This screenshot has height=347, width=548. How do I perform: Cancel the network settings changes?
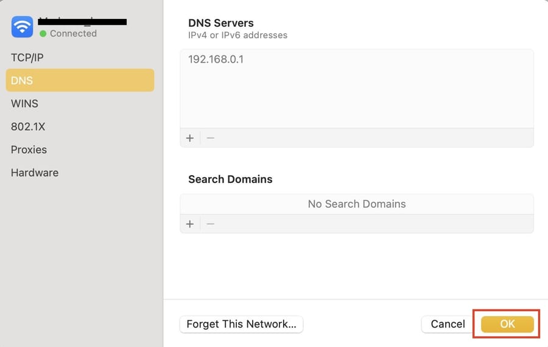(448, 324)
